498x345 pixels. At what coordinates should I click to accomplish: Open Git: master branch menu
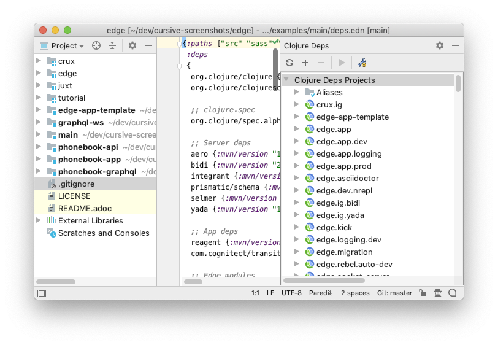[394, 293]
